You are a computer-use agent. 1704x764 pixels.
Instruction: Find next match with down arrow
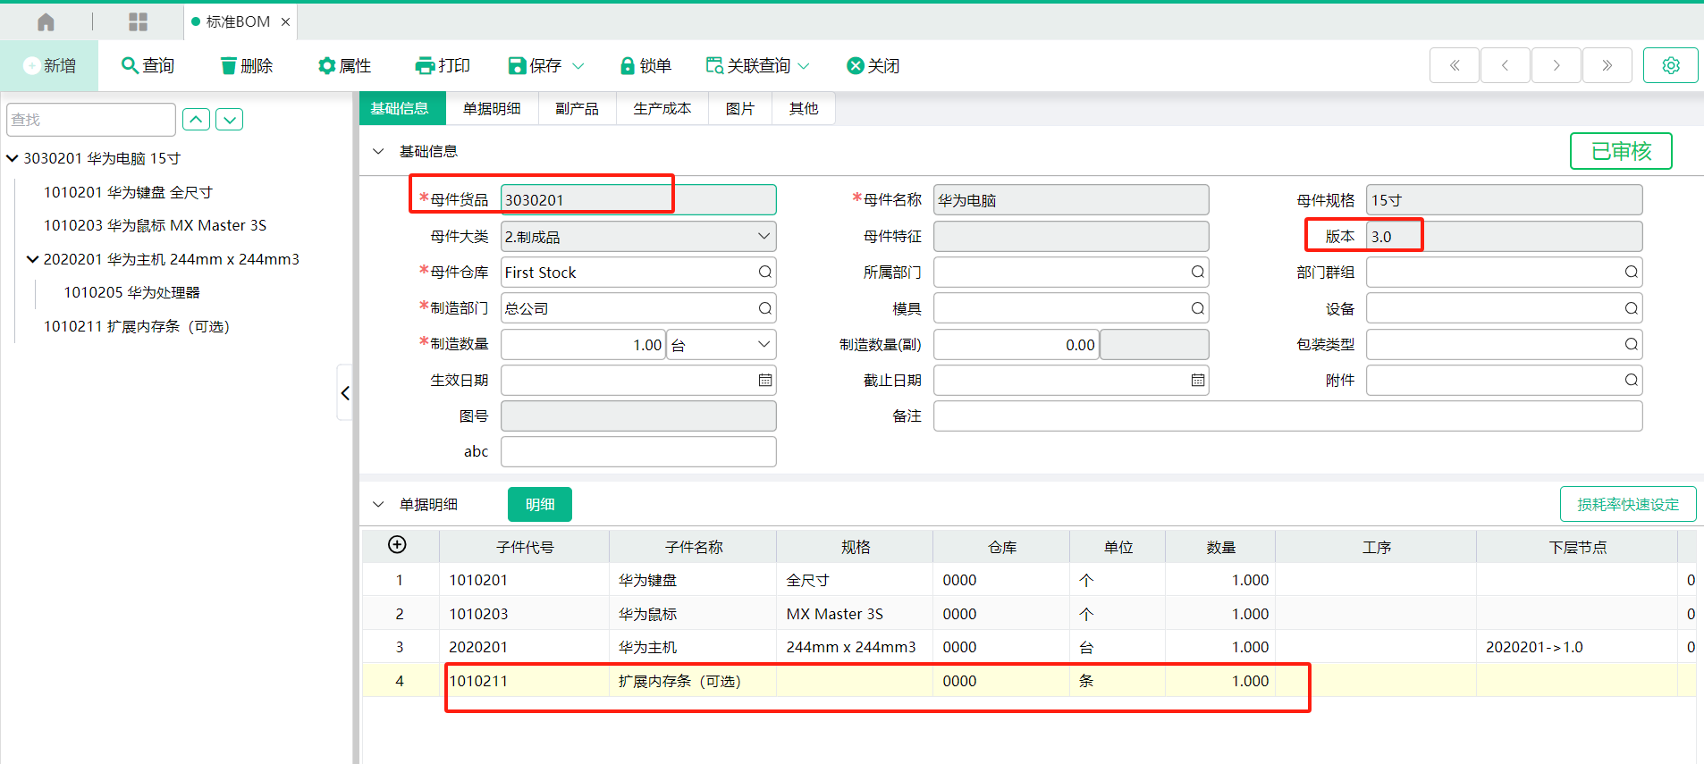(x=230, y=120)
